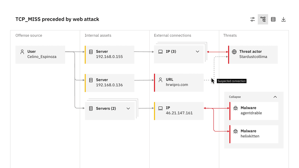Expand the Servers (2) card dropdown
This screenshot has width=299, height=168.
coord(128,108)
